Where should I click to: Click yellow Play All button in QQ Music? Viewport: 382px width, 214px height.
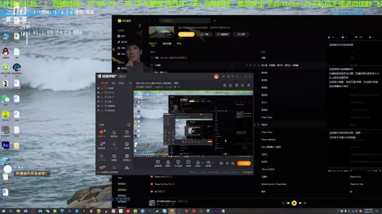click(186, 34)
